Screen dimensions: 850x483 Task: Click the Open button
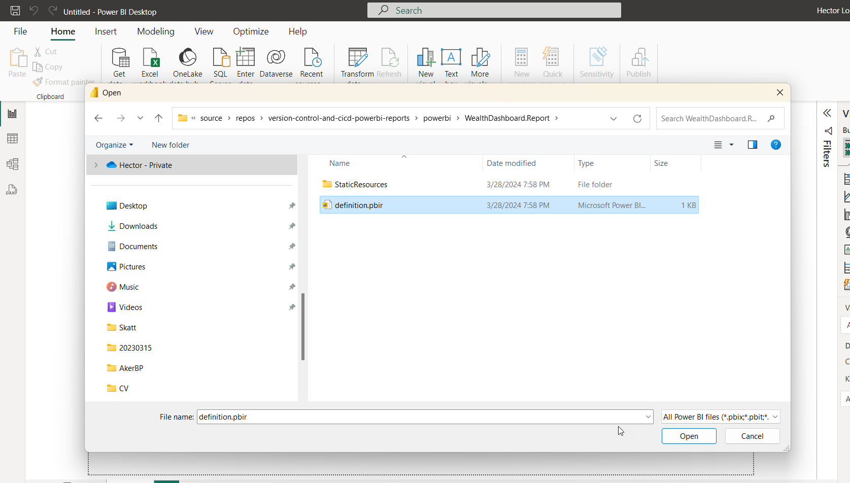[x=689, y=436]
